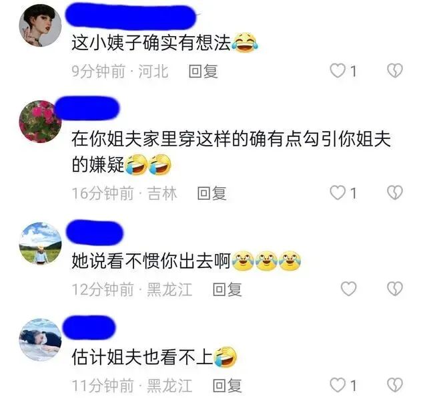Tap 回复 on the 11-minutes-ago comment
The image size is (427, 403).
point(227,386)
